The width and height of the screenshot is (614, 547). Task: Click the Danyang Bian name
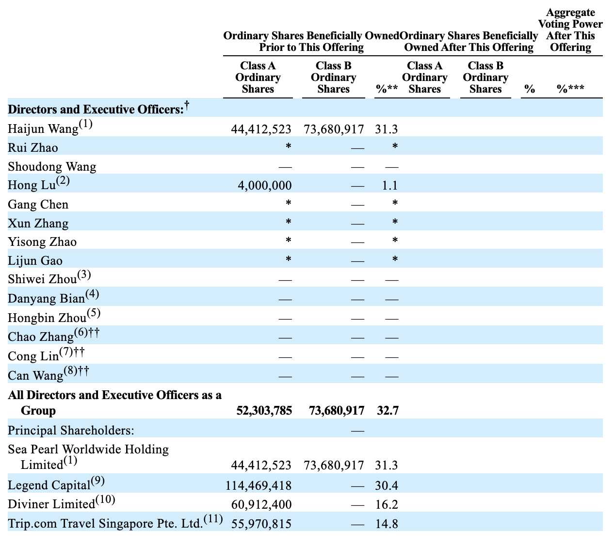tap(47, 298)
